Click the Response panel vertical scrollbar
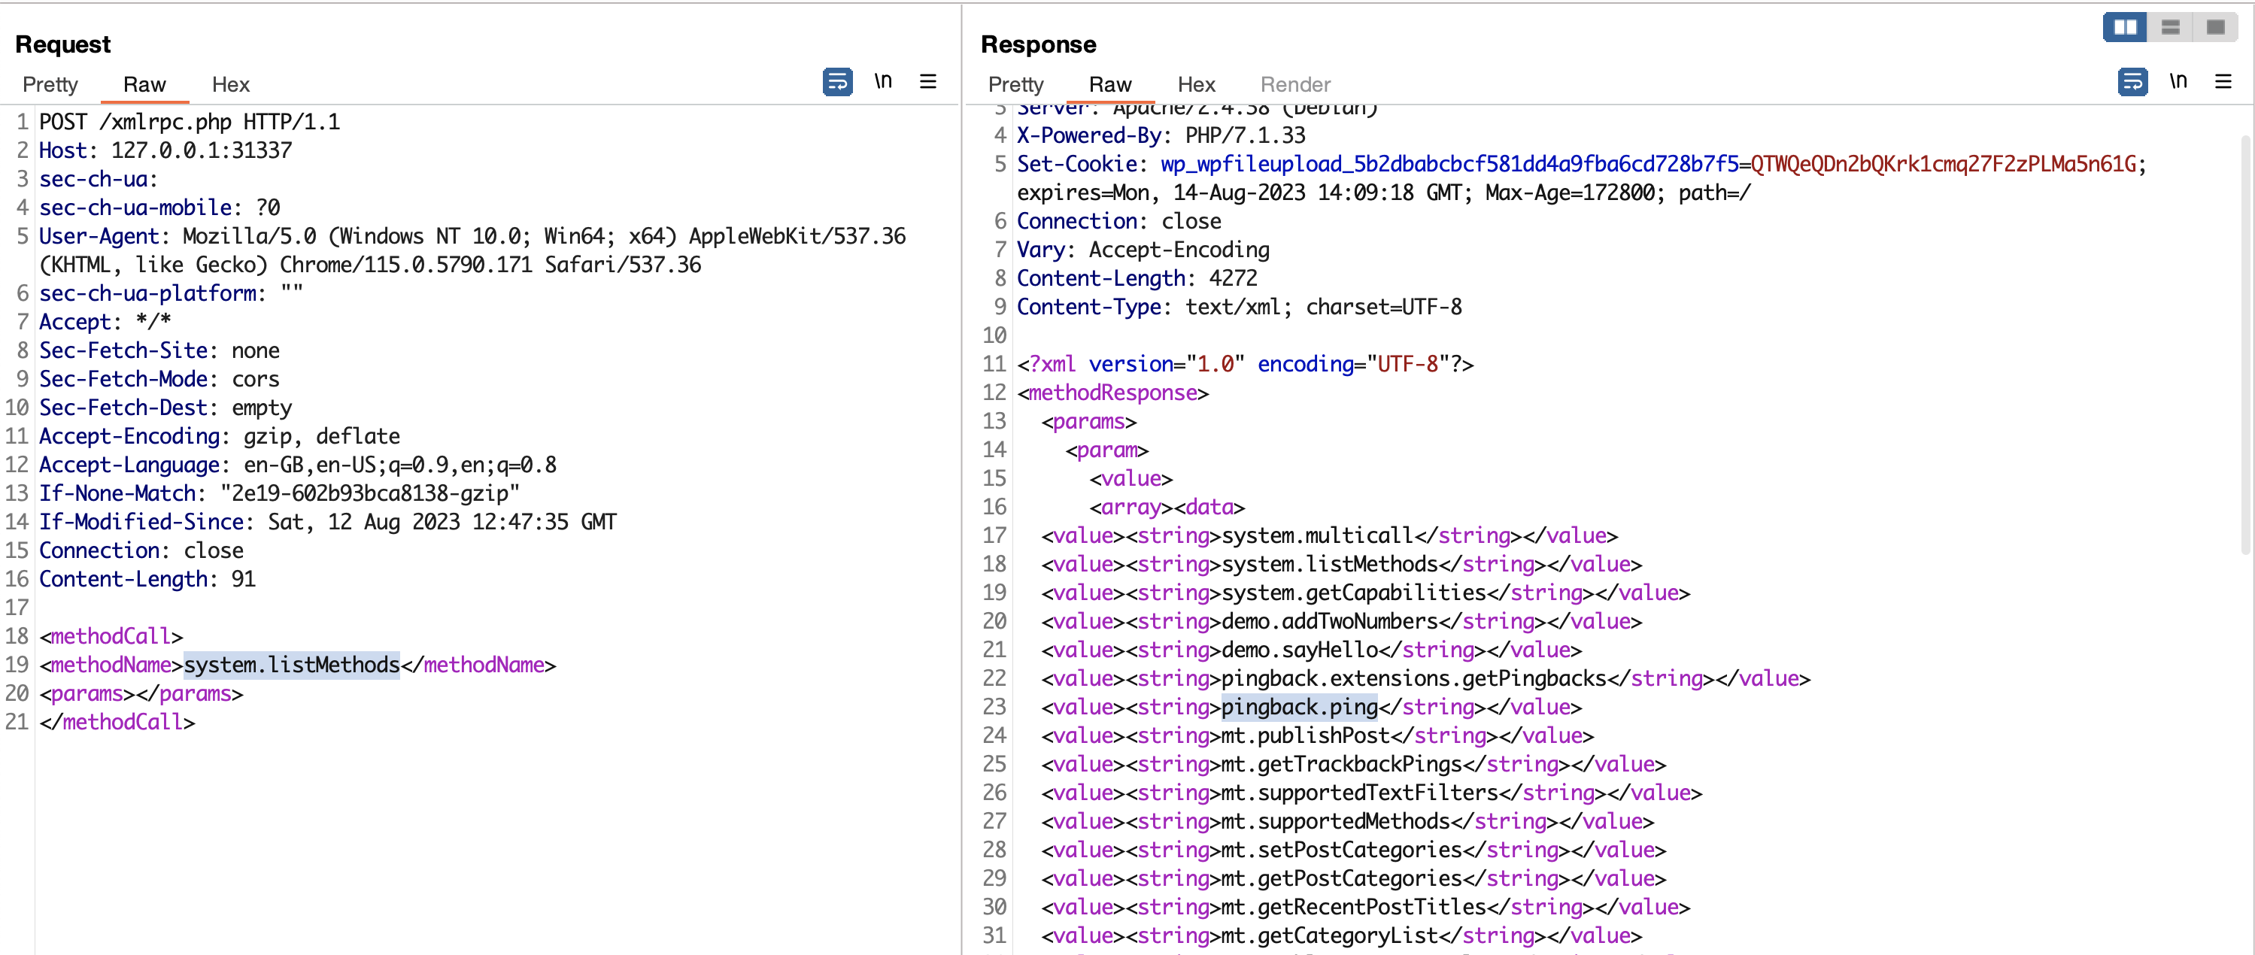Image resolution: width=2255 pixels, height=955 pixels. (2245, 344)
